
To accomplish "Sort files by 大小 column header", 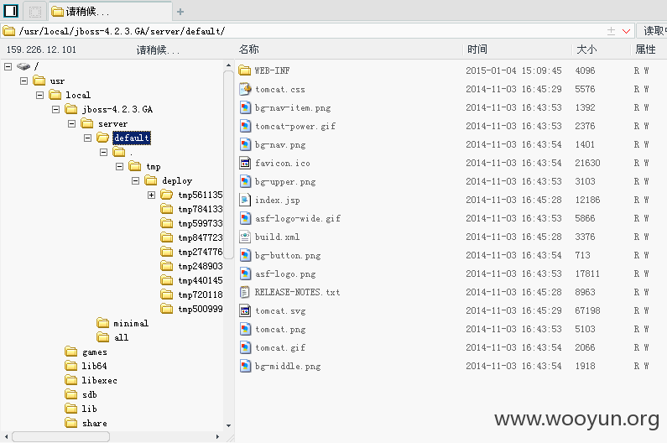I will [x=586, y=50].
